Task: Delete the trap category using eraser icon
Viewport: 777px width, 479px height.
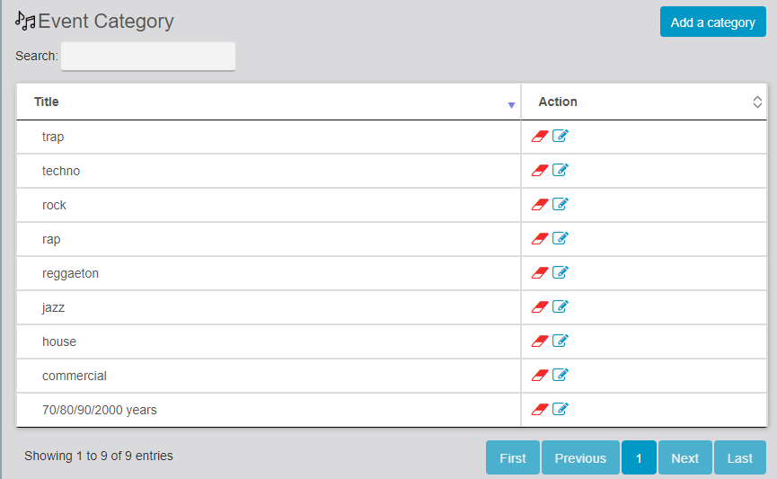Action: [x=539, y=137]
